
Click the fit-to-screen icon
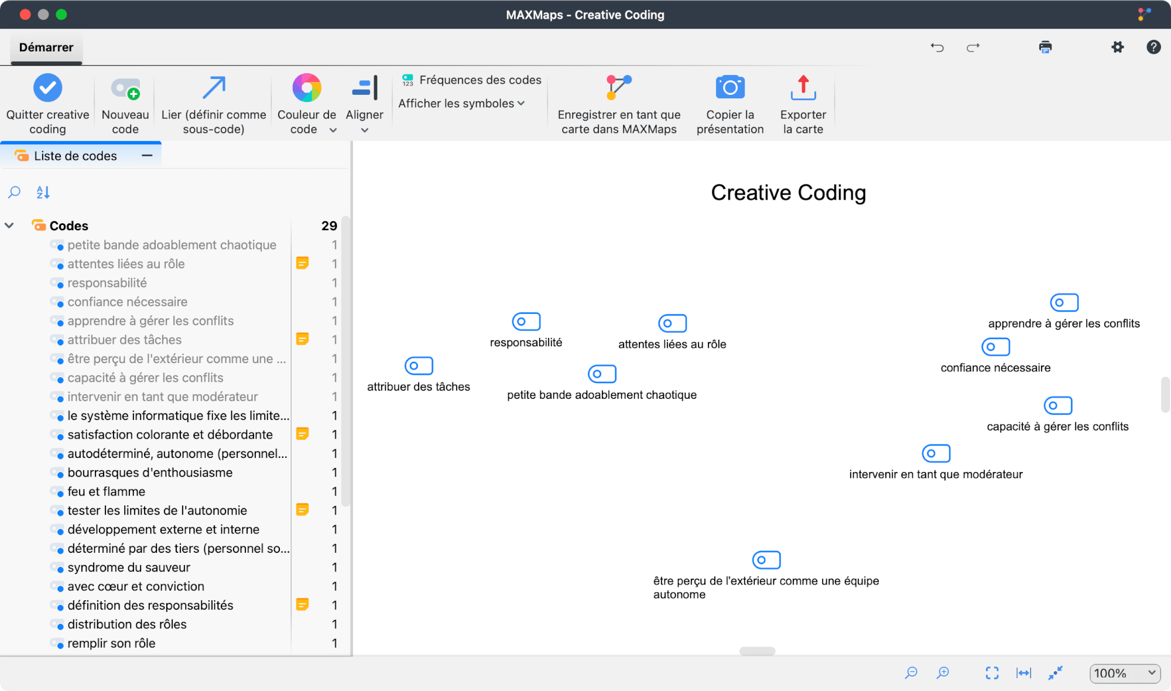coord(992,673)
